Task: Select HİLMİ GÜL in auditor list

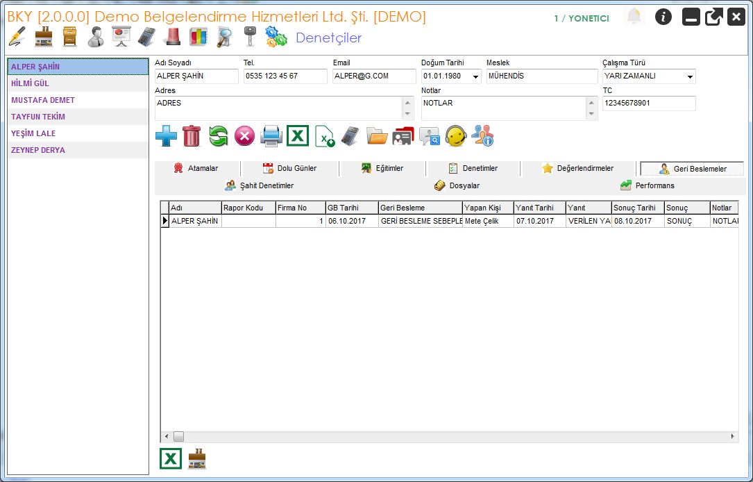Action: tap(78, 83)
